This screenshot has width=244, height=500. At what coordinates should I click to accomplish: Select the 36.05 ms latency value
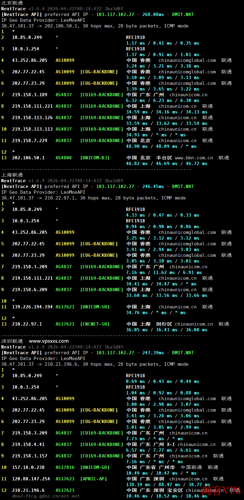tap(137, 330)
